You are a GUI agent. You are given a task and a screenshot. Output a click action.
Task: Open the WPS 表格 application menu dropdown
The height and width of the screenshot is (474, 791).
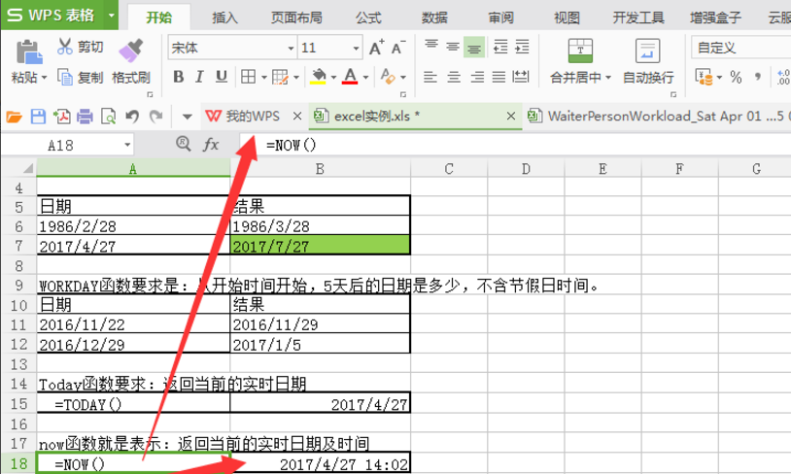112,16
